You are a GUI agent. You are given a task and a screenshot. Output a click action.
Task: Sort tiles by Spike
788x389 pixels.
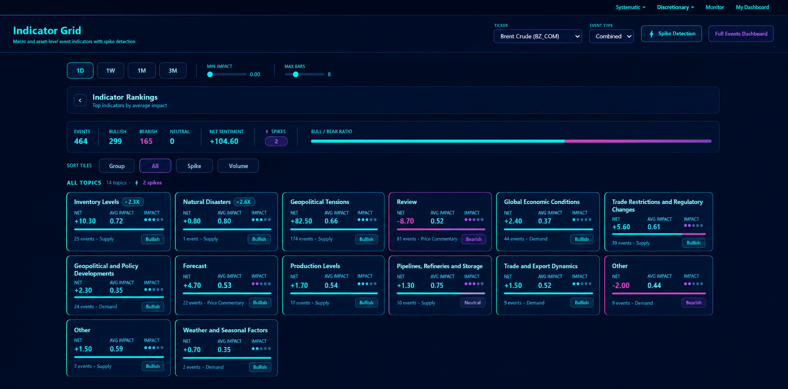[194, 166]
